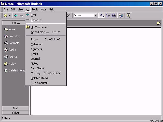The height and width of the screenshot is (122, 163).
Task: Click the Find/Address Book toolbar icon
Action: tap(121, 16)
